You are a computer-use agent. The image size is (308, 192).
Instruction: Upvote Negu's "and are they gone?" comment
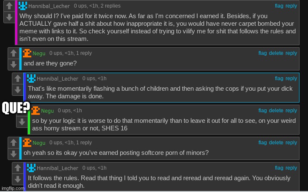(14, 53)
